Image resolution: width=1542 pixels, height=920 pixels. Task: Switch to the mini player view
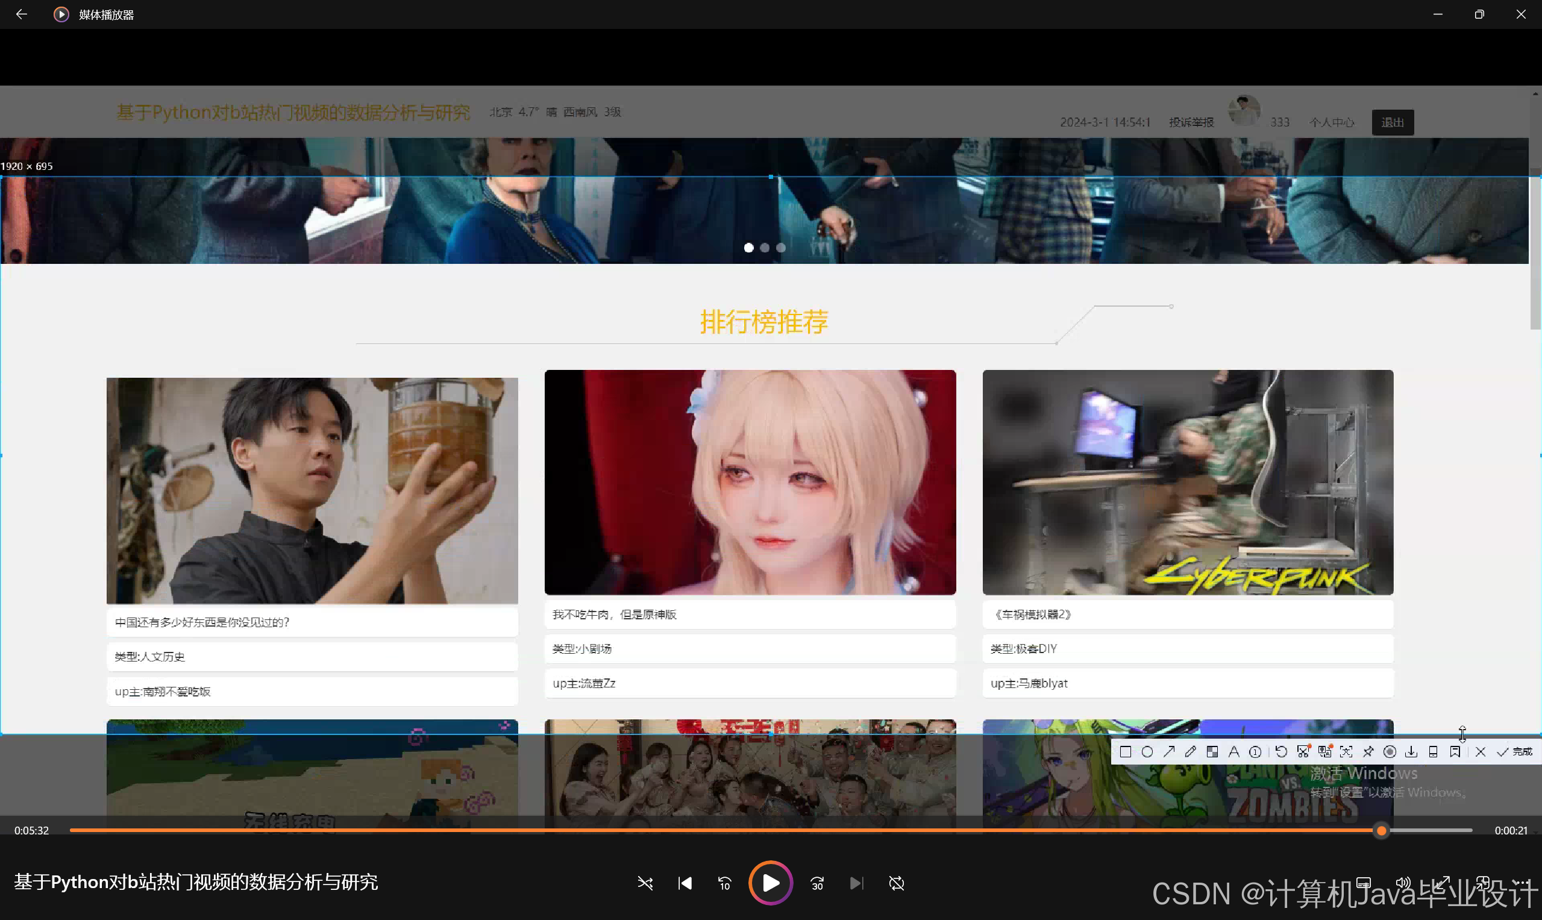pos(1482,883)
